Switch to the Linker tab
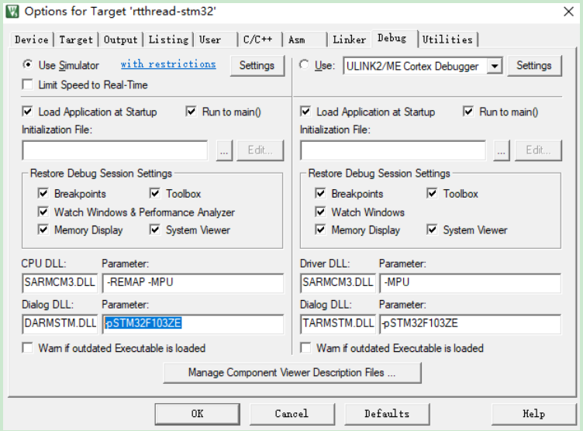The image size is (583, 431). click(349, 40)
